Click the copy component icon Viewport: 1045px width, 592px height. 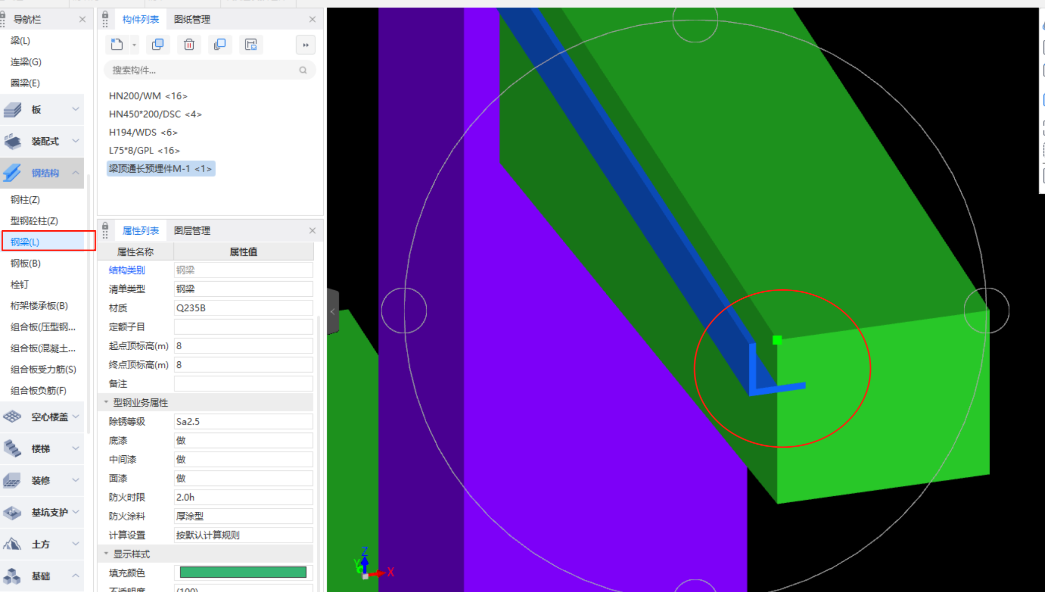(158, 44)
